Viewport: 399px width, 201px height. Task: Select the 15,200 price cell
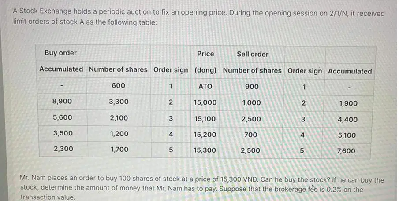205,135
